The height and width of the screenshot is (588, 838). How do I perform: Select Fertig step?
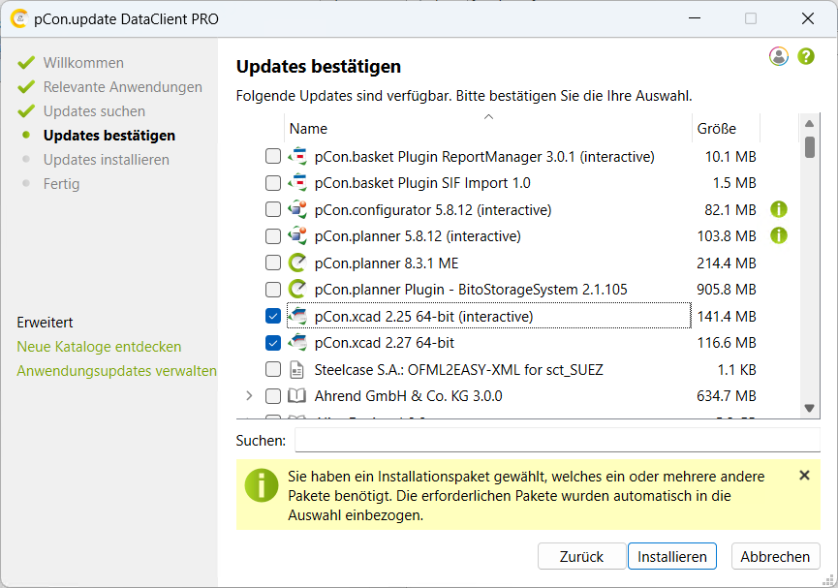[x=61, y=184]
